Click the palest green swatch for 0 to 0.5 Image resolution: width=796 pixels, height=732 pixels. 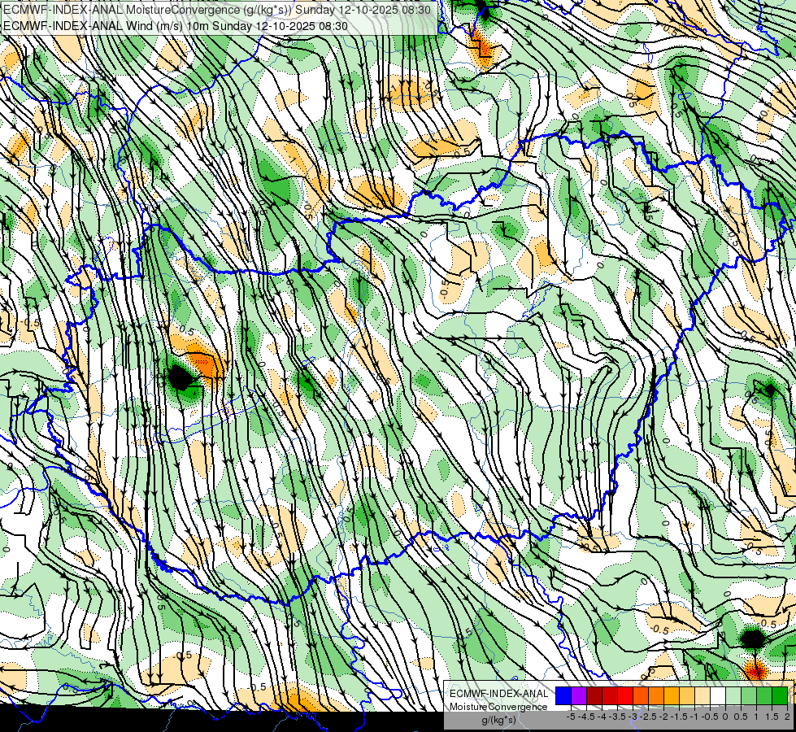click(733, 695)
